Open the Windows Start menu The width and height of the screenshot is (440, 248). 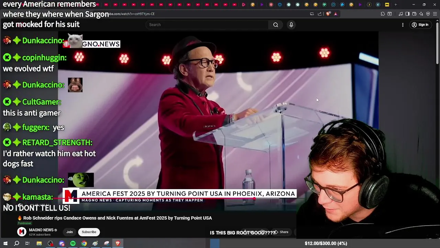point(5,244)
